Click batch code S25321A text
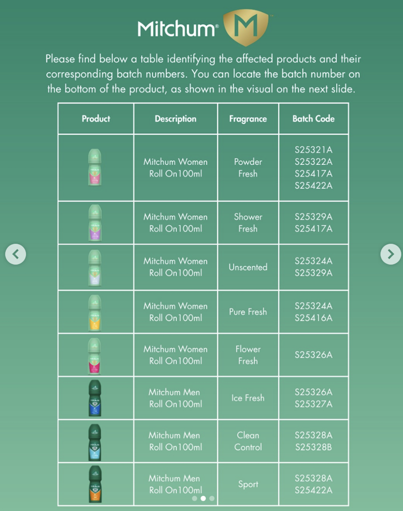This screenshot has width=403, height=511. [313, 149]
